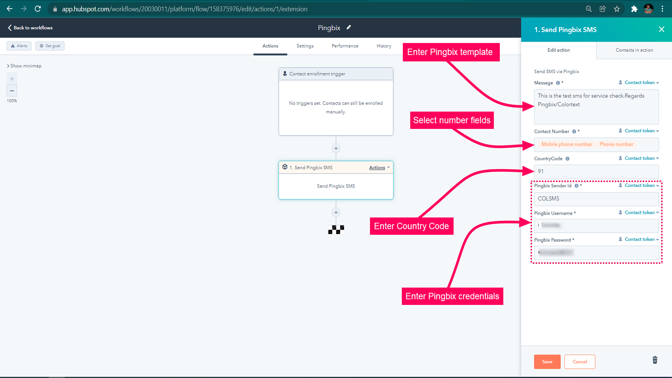The width and height of the screenshot is (672, 378).
Task: Go back to workflows
Action: click(x=30, y=28)
